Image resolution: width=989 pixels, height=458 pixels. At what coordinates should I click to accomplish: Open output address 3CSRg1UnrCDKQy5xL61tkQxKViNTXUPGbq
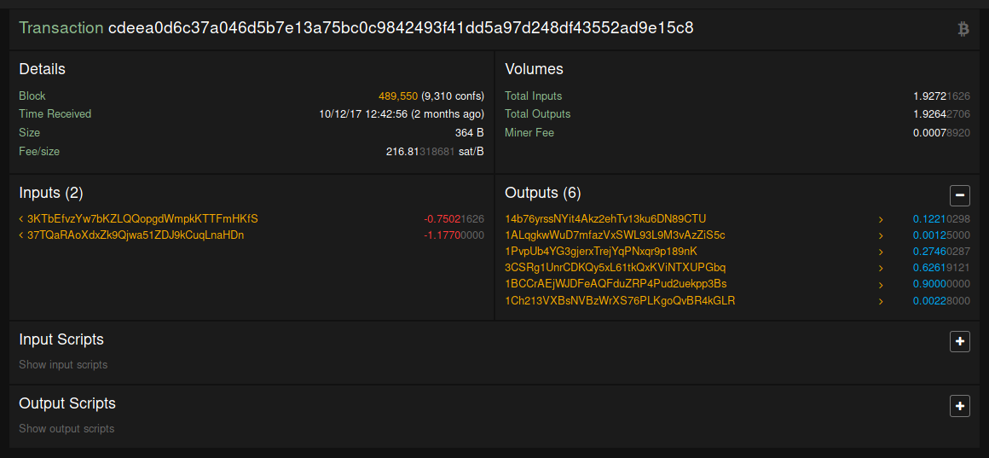point(616,268)
